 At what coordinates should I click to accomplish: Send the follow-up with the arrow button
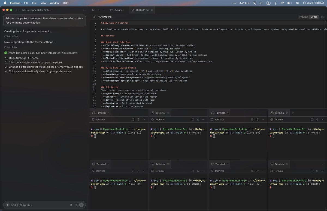(x=81, y=205)
